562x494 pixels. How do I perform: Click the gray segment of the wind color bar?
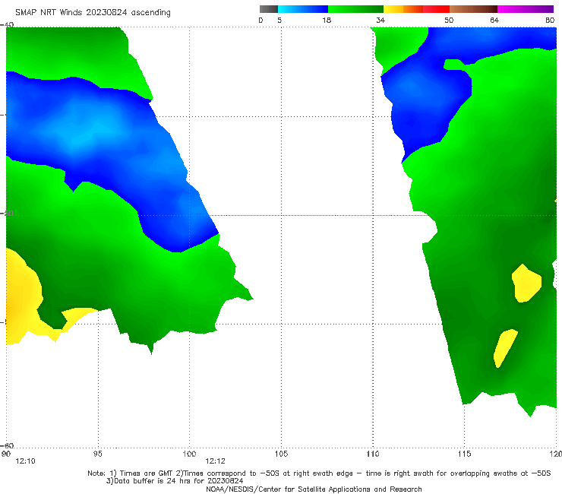pos(269,9)
